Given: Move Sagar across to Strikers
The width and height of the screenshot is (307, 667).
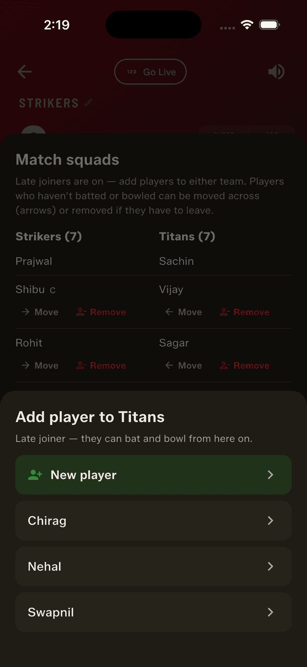Looking at the screenshot, I should point(183,365).
